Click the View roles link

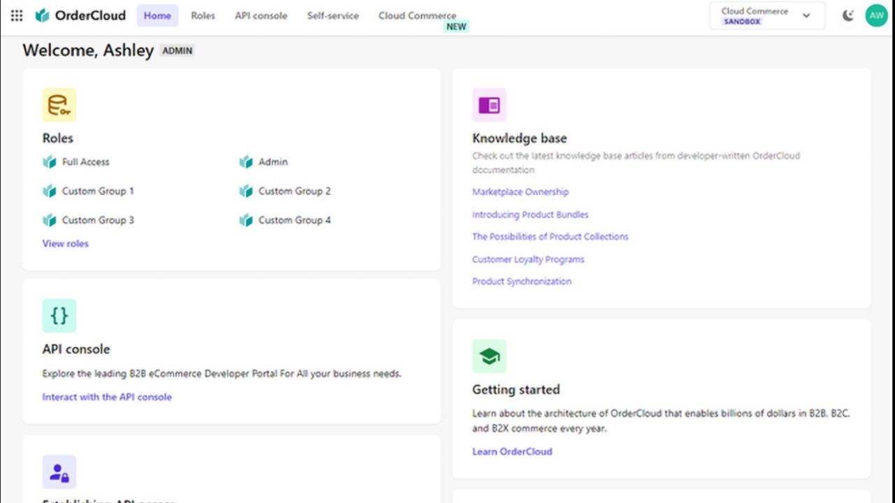(x=65, y=244)
